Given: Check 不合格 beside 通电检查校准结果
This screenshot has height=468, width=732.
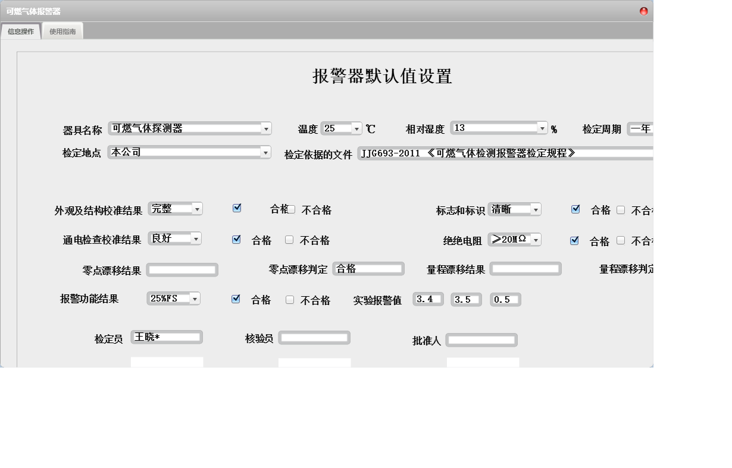Looking at the screenshot, I should [x=290, y=240].
